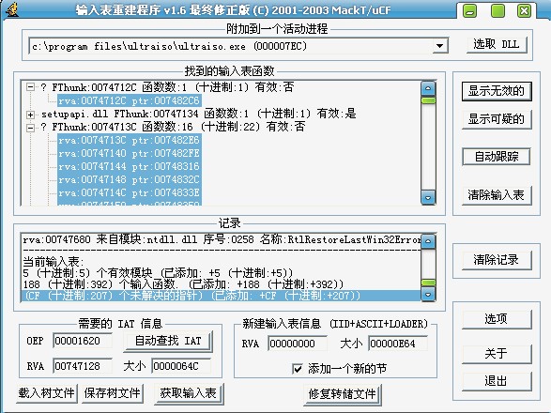
Task: Click imports tree scrollbar thumb
Action: coord(428,100)
